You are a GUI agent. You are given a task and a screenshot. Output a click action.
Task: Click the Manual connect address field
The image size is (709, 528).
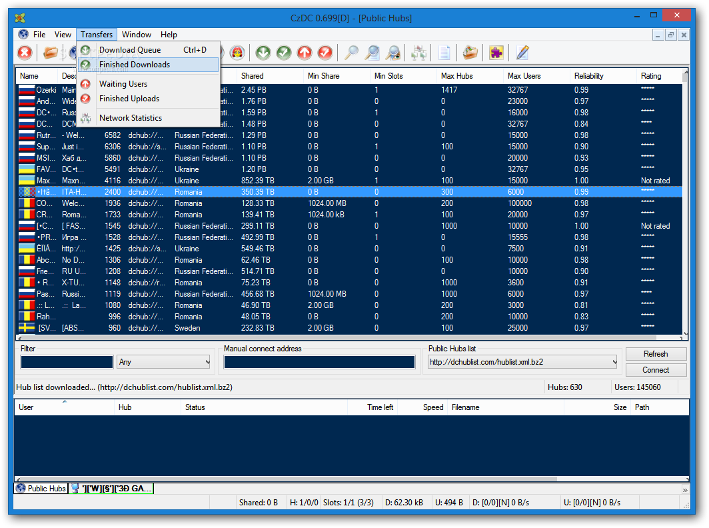coord(319,362)
